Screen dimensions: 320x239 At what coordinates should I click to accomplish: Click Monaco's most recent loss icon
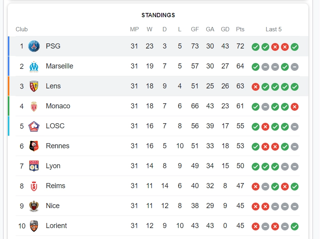point(295,107)
